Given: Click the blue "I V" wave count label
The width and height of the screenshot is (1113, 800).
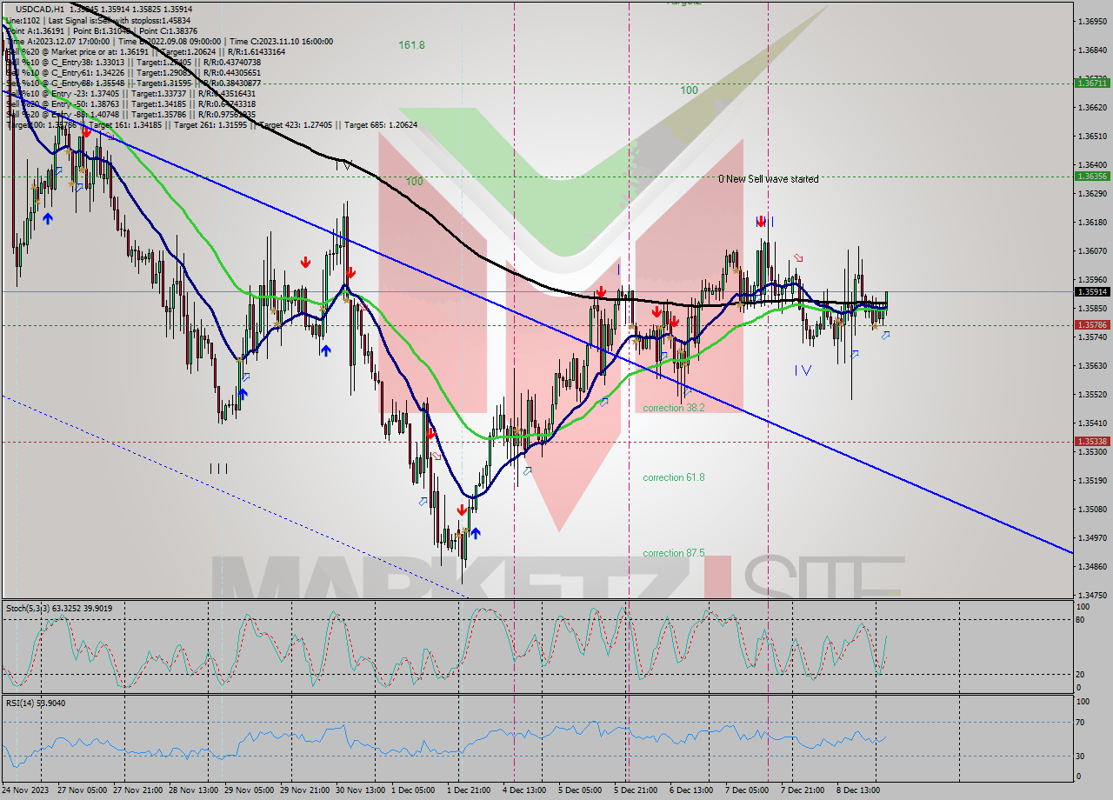Looking at the screenshot, I should click(x=803, y=370).
